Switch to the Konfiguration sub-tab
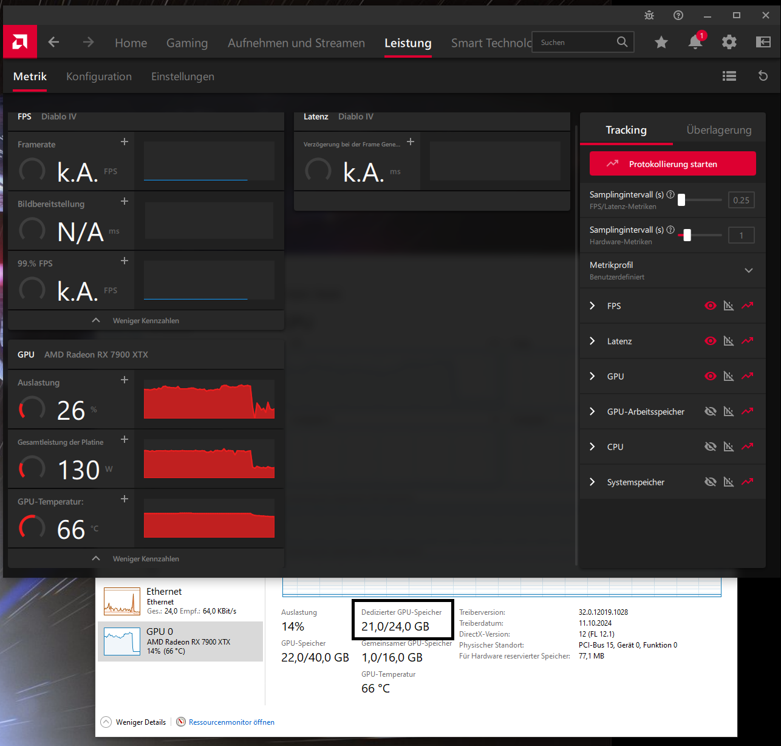The height and width of the screenshot is (746, 781). point(99,77)
